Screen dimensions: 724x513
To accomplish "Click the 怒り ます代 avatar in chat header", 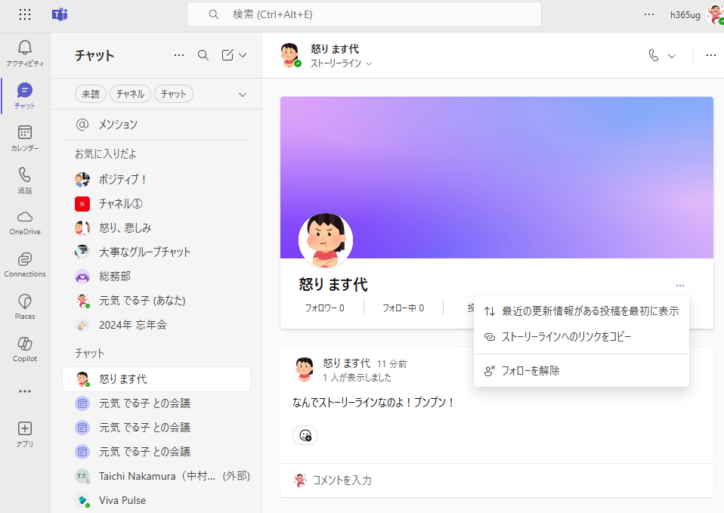I will (x=290, y=55).
